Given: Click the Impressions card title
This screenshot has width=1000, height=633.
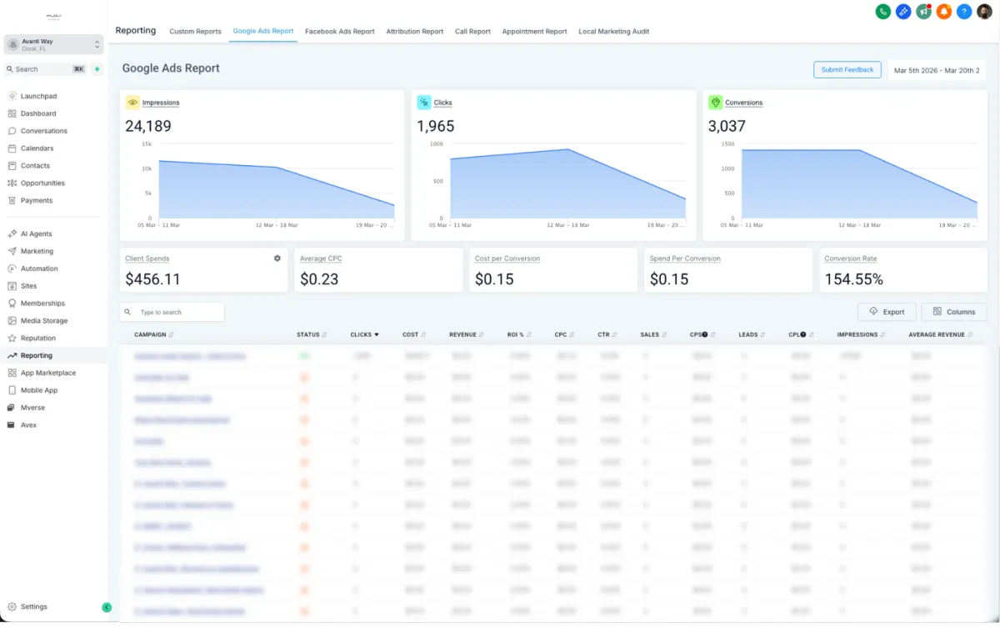Looking at the screenshot, I should click(161, 103).
